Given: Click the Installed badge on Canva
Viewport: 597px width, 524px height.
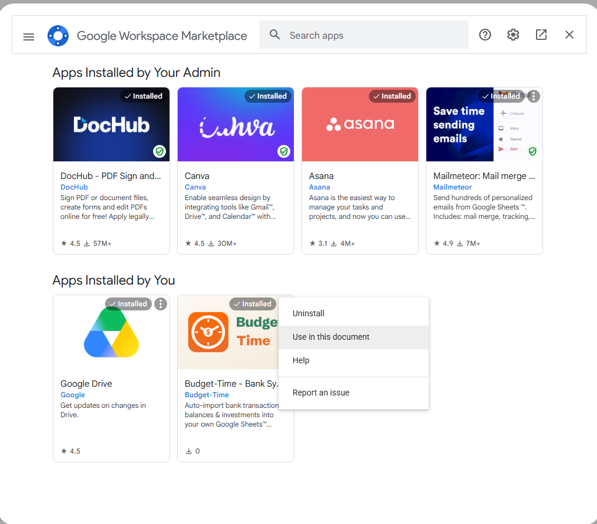Looking at the screenshot, I should 268,96.
